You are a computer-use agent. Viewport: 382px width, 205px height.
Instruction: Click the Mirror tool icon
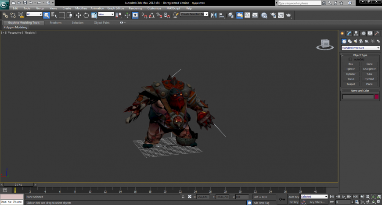pyautogui.click(x=214, y=15)
